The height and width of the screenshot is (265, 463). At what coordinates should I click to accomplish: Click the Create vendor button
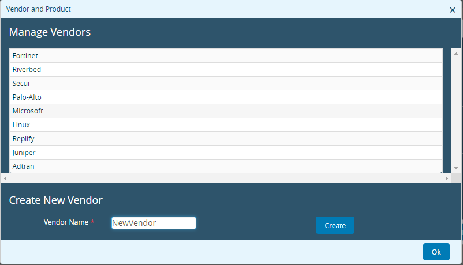(335, 225)
